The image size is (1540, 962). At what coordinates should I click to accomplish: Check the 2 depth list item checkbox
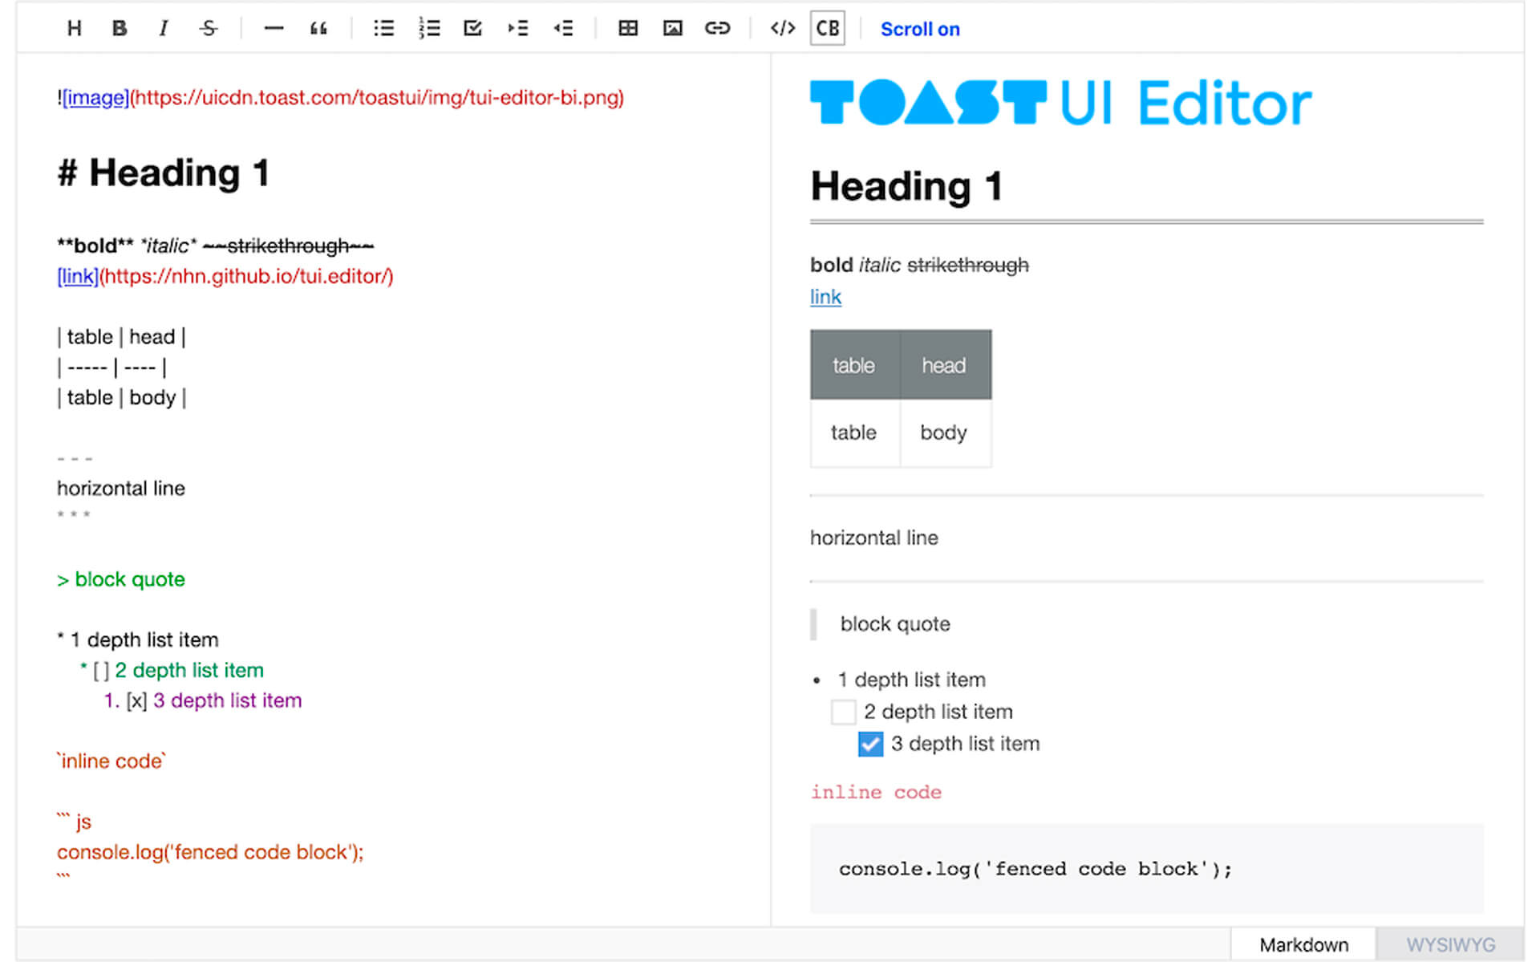click(843, 712)
